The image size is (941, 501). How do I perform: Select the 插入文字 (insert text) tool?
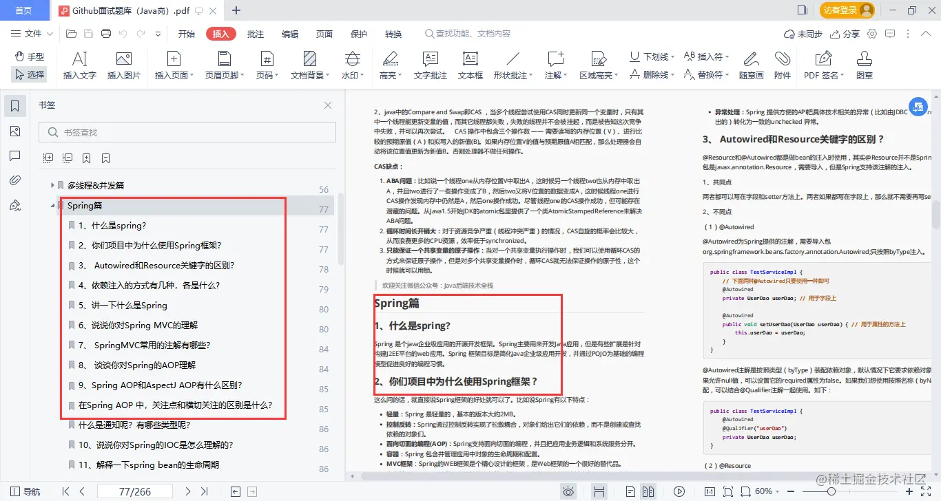(79, 64)
